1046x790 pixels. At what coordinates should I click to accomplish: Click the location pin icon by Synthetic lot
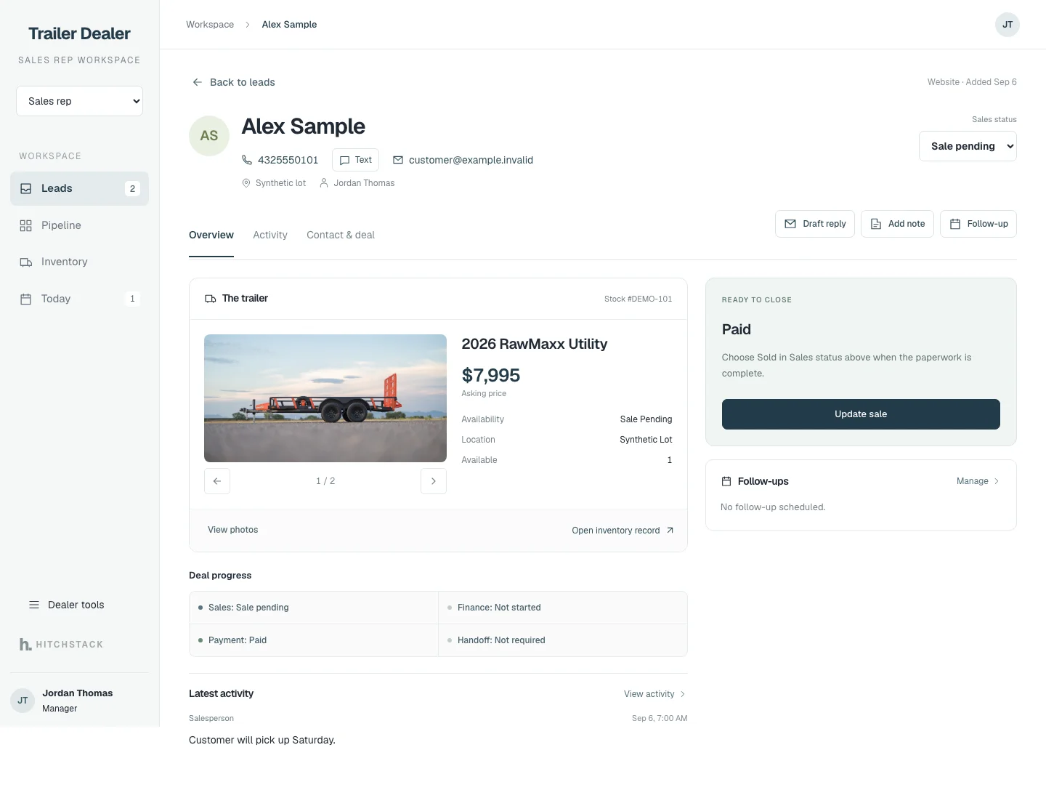click(246, 183)
